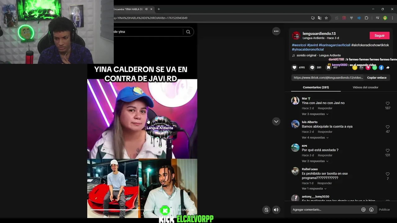Open a new browser tab with plus
Viewport: 397px width, 223px height.
tap(158, 9)
